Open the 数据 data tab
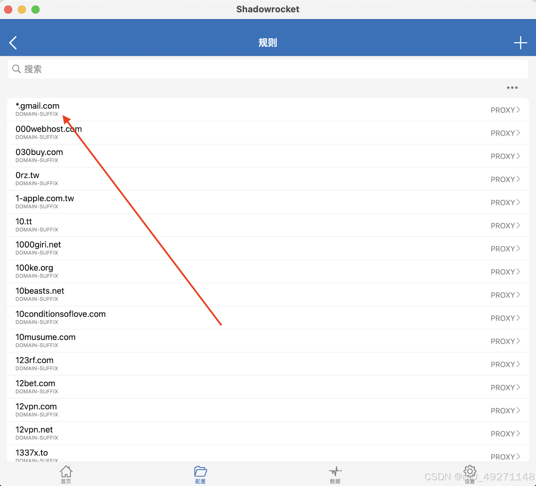This screenshot has width=536, height=486. 335,474
